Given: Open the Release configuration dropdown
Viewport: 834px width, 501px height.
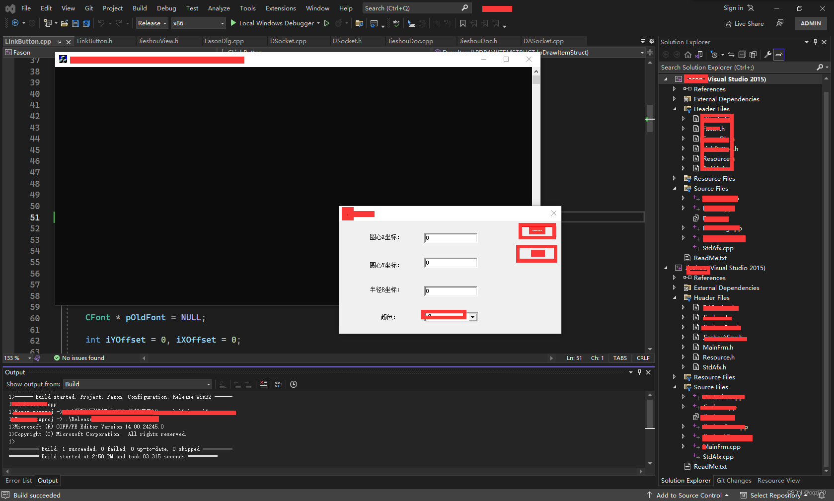Looking at the screenshot, I should pyautogui.click(x=152, y=23).
